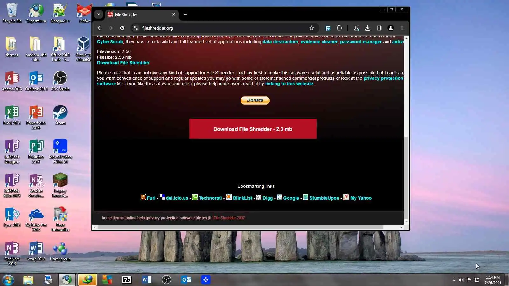Click the horizontal scrollbar of the page
Image resolution: width=509 pixels, height=286 pixels.
[x=241, y=227]
